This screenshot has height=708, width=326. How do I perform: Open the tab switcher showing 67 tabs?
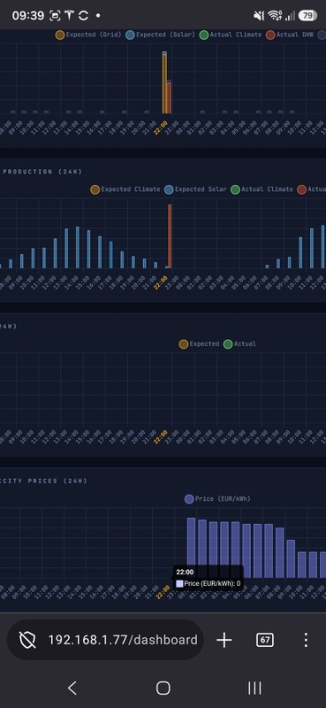point(265,640)
